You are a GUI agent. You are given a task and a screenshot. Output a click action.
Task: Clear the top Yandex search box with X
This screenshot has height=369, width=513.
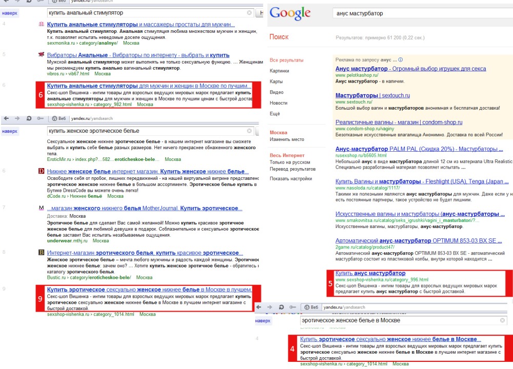click(x=249, y=12)
